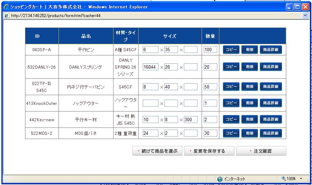Click quantity field of MDS皿バネ row
The width and height of the screenshot is (312, 185).
pos(210,133)
